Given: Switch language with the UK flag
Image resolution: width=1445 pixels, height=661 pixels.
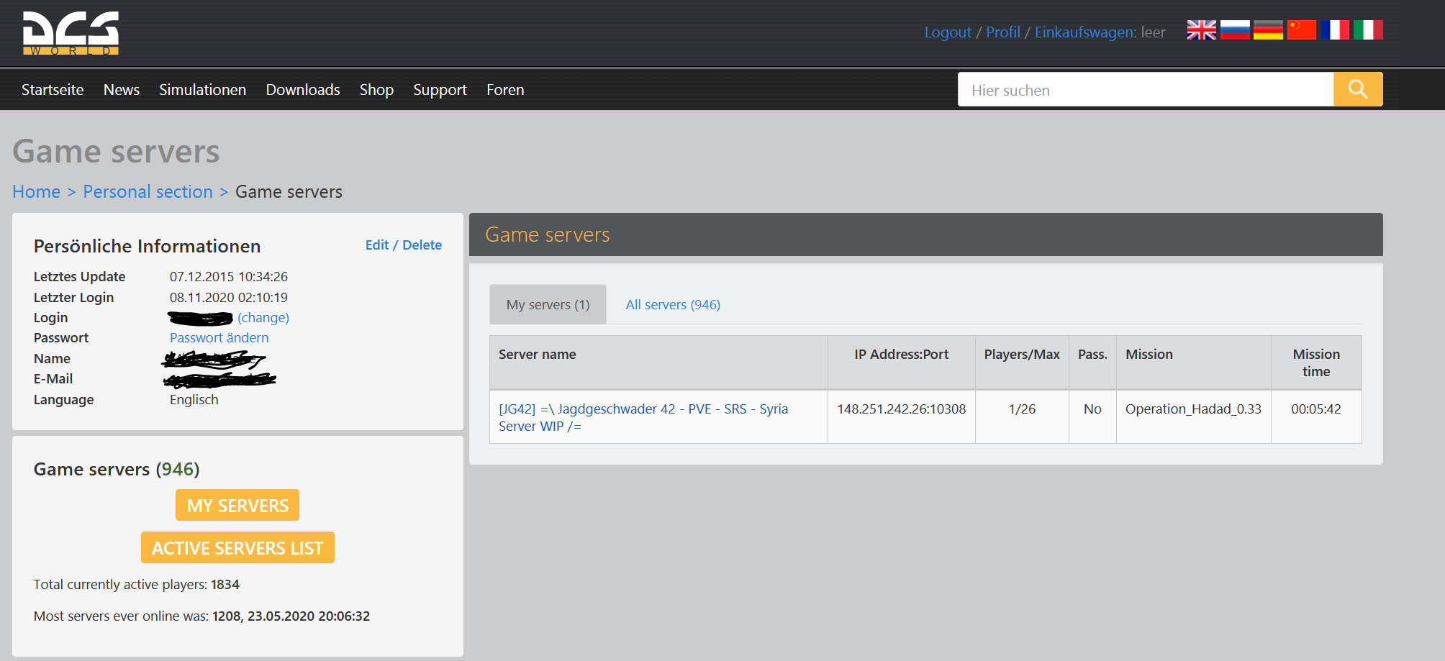Looking at the screenshot, I should [1201, 30].
